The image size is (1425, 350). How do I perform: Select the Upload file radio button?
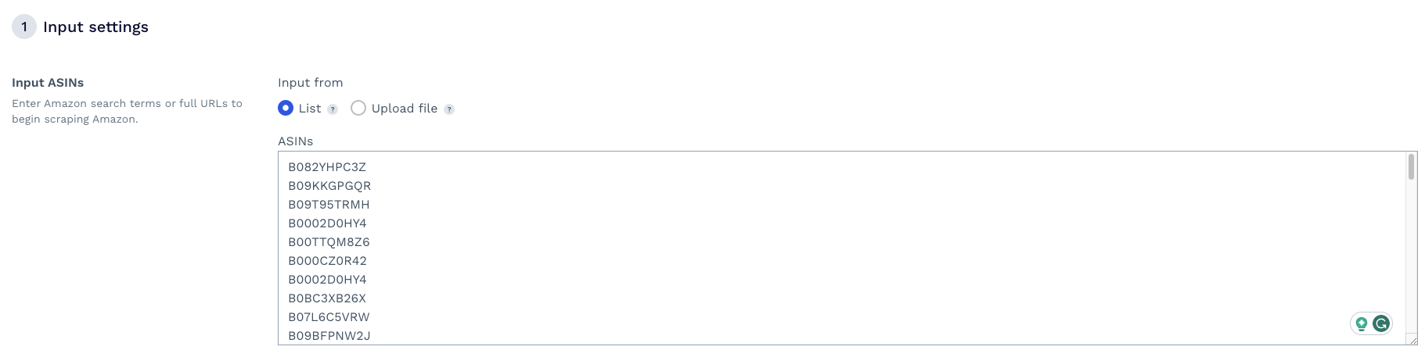[x=358, y=109]
